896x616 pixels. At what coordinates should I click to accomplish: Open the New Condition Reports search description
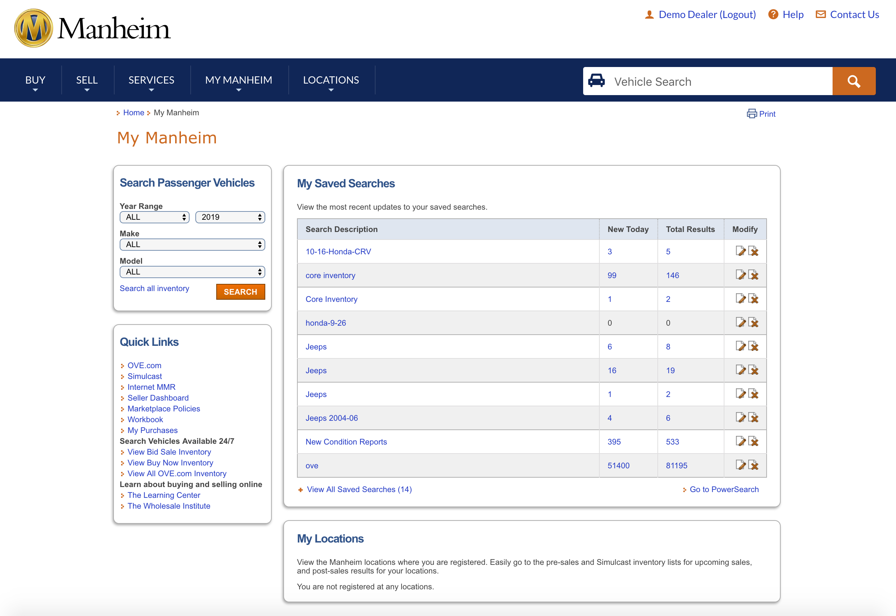point(346,442)
